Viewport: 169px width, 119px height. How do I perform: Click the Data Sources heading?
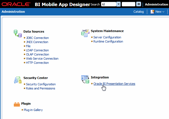(x=34, y=31)
